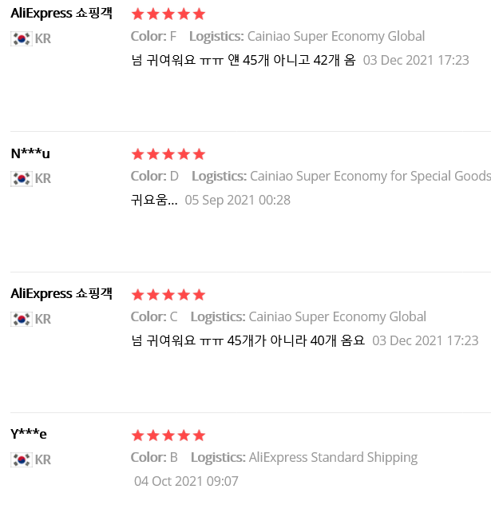The image size is (491, 509).
Task: Click the South Korea flag beside Y***e
Action: tap(22, 460)
